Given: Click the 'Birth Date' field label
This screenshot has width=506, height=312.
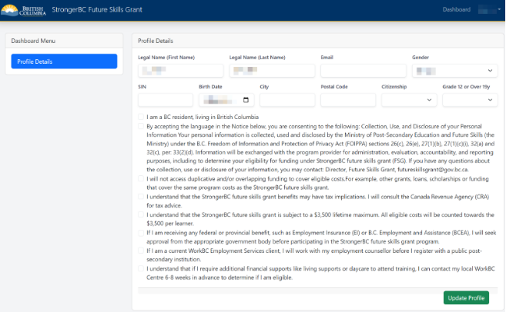Looking at the screenshot, I should tap(210, 87).
